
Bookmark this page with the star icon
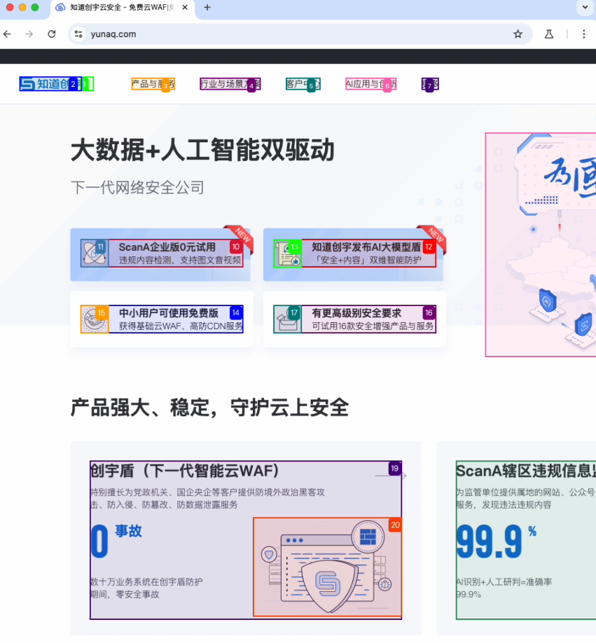click(518, 34)
